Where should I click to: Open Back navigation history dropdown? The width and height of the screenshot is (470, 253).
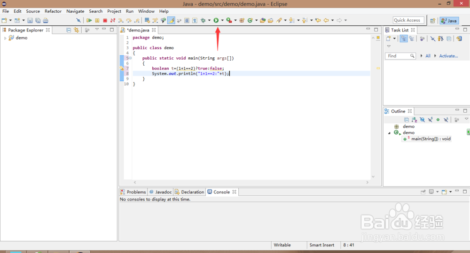[332, 20]
